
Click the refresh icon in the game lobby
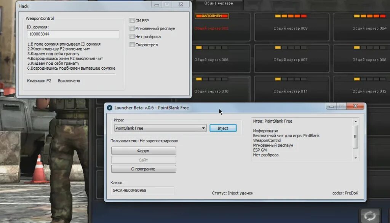(370, 215)
